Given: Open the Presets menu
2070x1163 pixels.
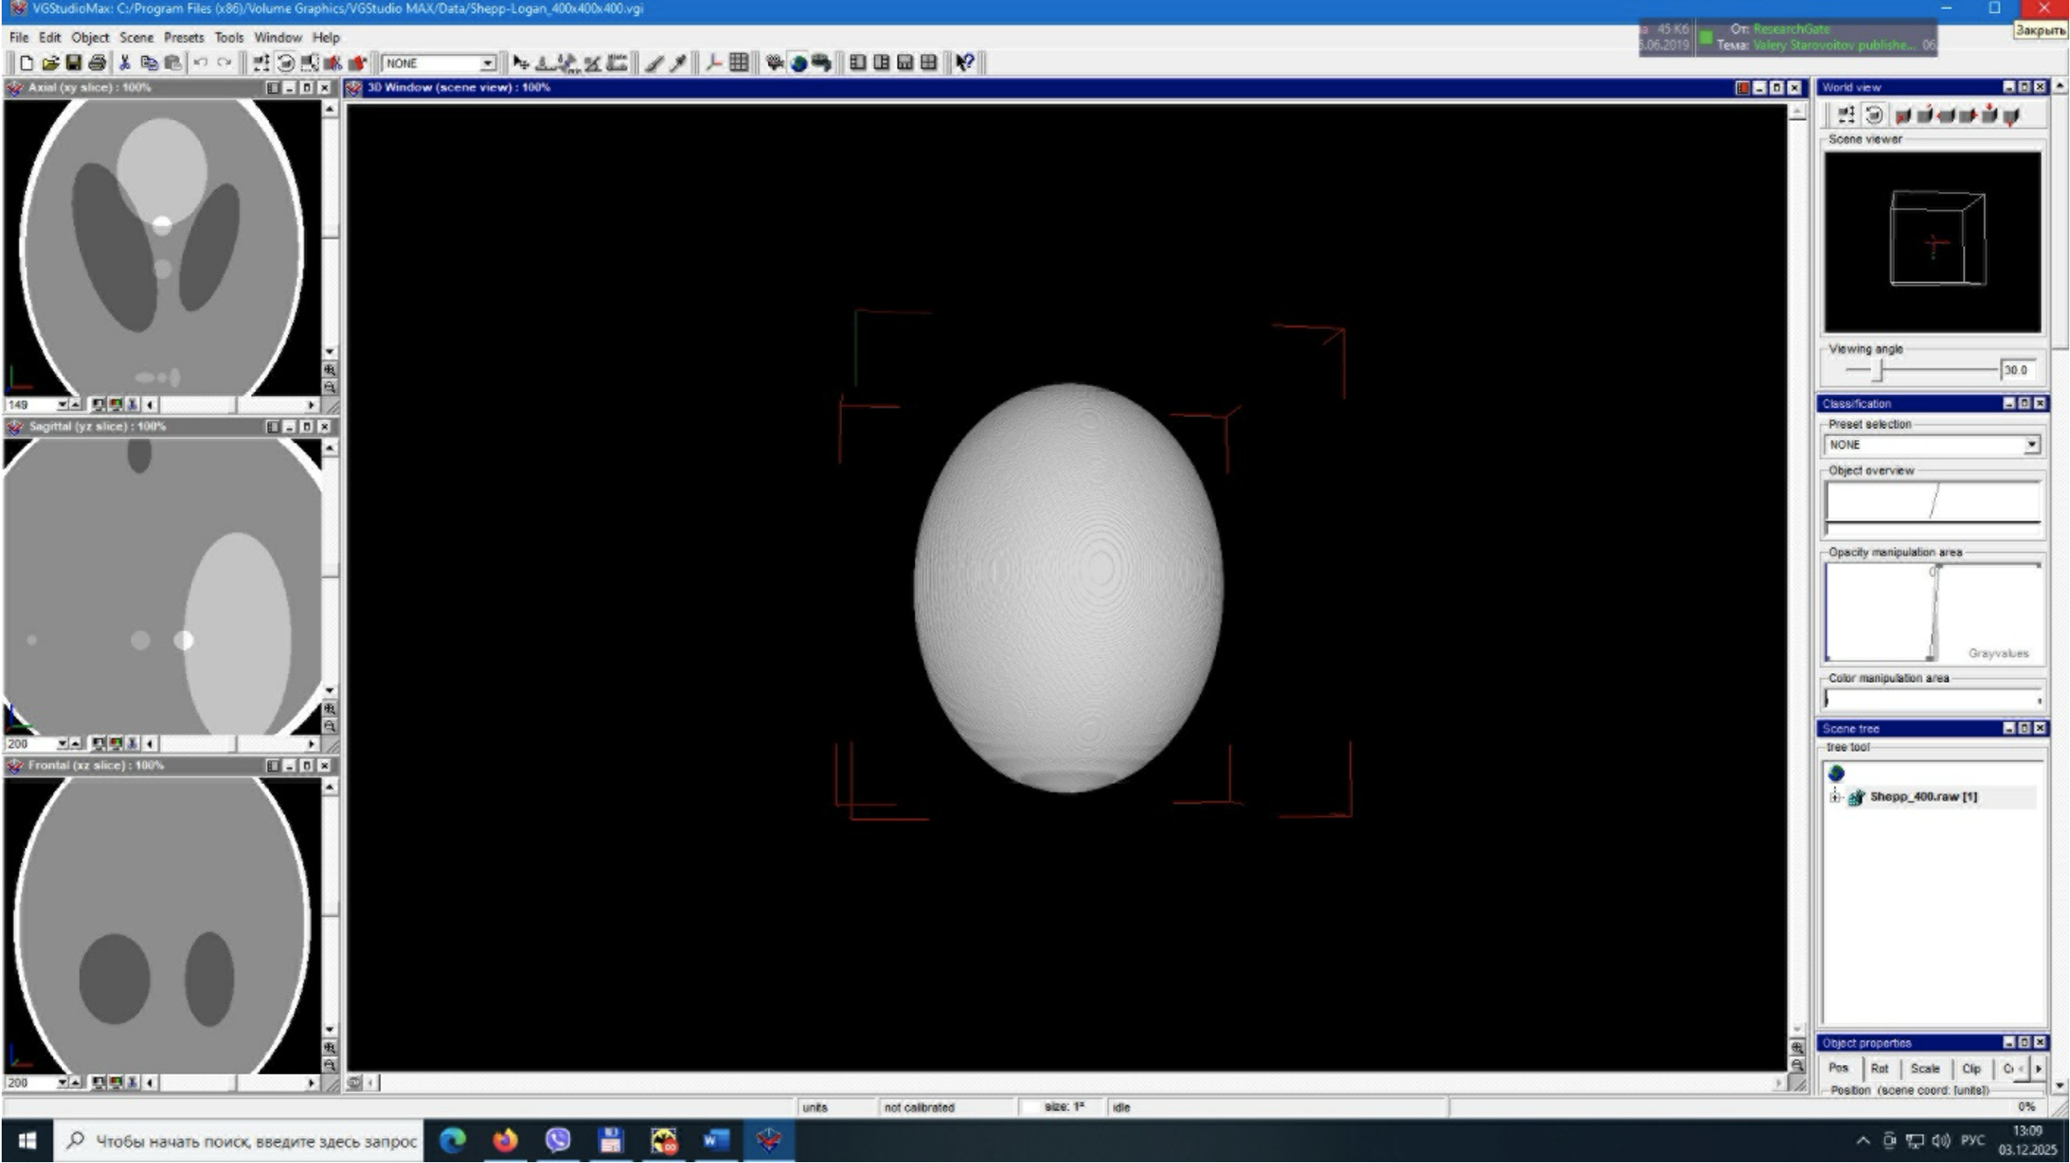Looking at the screenshot, I should pyautogui.click(x=184, y=38).
